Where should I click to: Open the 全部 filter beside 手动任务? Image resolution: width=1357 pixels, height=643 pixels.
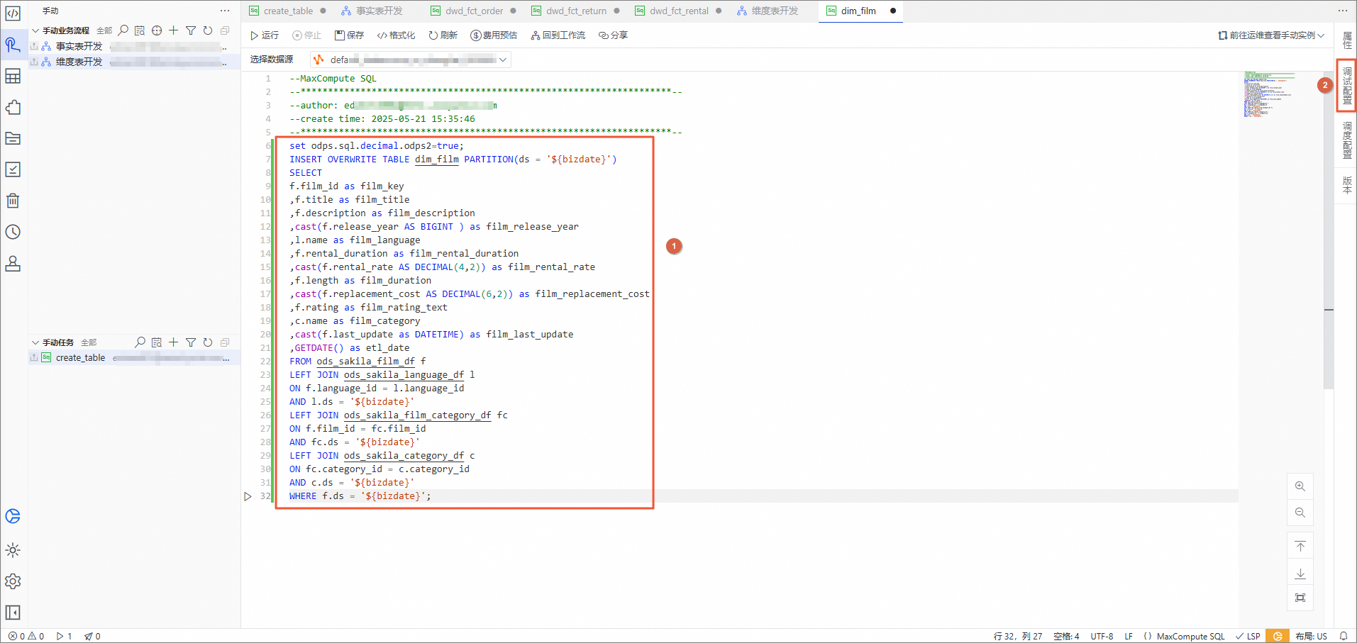(x=89, y=342)
